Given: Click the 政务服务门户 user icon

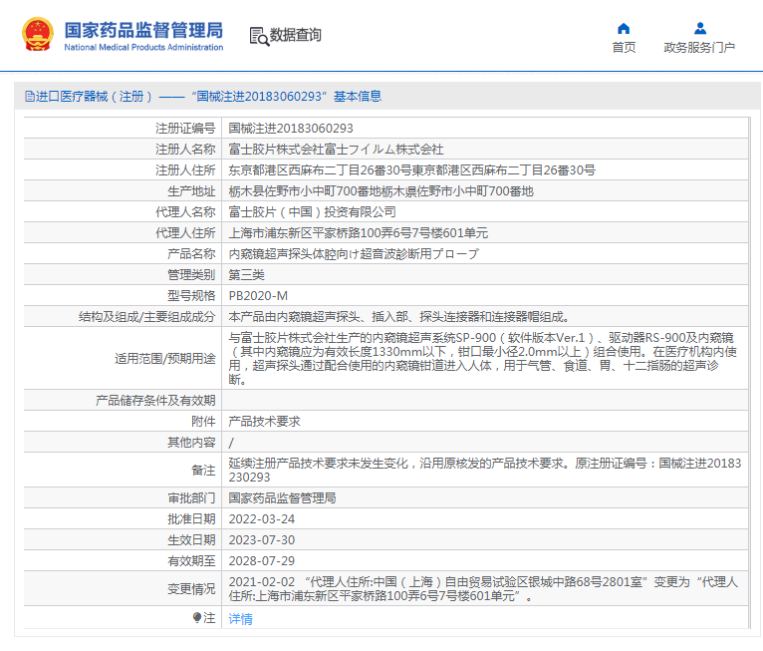Looking at the screenshot, I should point(699,28).
